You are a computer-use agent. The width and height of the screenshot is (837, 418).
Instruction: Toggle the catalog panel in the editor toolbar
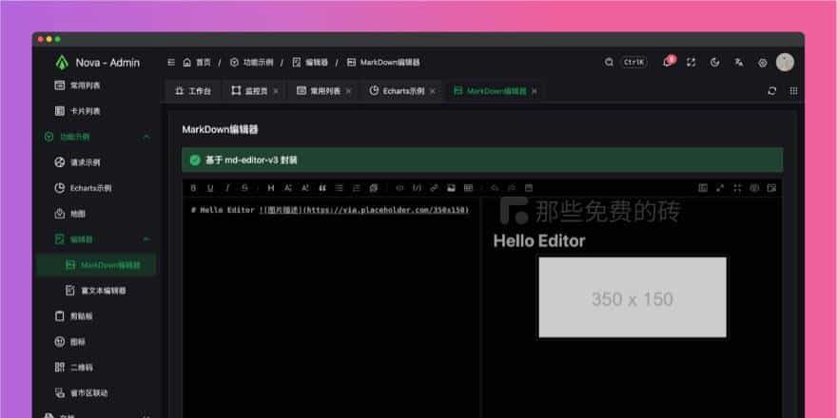[771, 188]
